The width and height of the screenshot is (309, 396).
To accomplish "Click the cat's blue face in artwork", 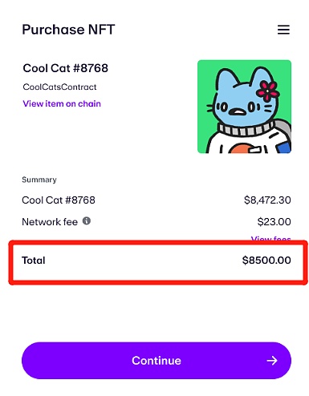I will click(x=242, y=106).
